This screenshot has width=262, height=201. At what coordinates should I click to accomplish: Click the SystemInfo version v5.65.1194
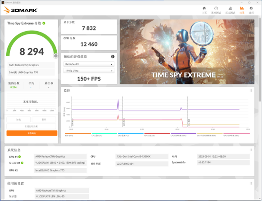click(x=223, y=162)
